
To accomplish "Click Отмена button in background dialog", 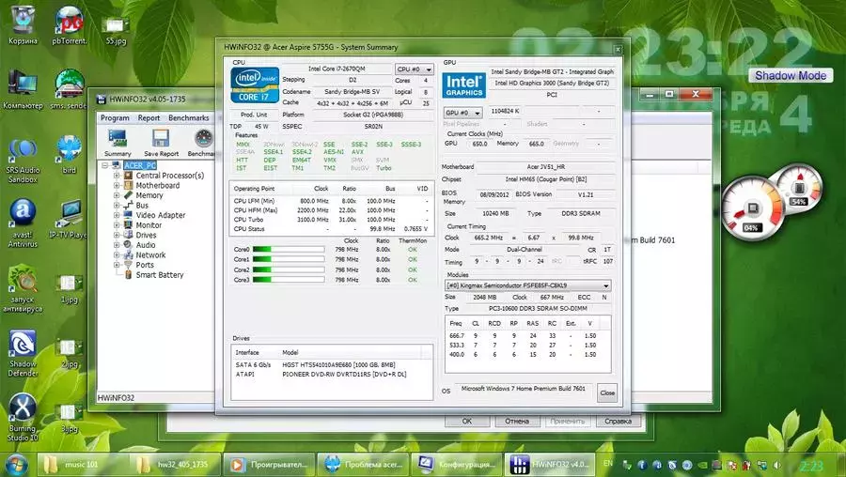I will click(x=517, y=421).
